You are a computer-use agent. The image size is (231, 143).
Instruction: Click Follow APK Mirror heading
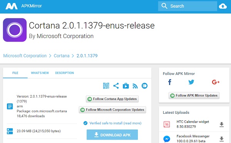pyautogui.click(x=179, y=74)
